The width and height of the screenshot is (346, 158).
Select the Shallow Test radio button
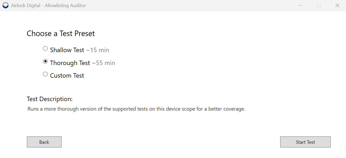point(45,49)
